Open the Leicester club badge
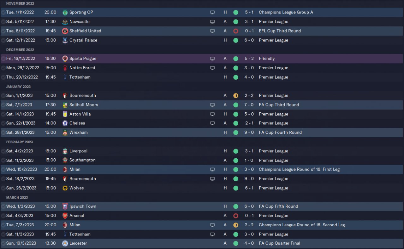The height and width of the screenshot is (249, 404). [x=65, y=243]
